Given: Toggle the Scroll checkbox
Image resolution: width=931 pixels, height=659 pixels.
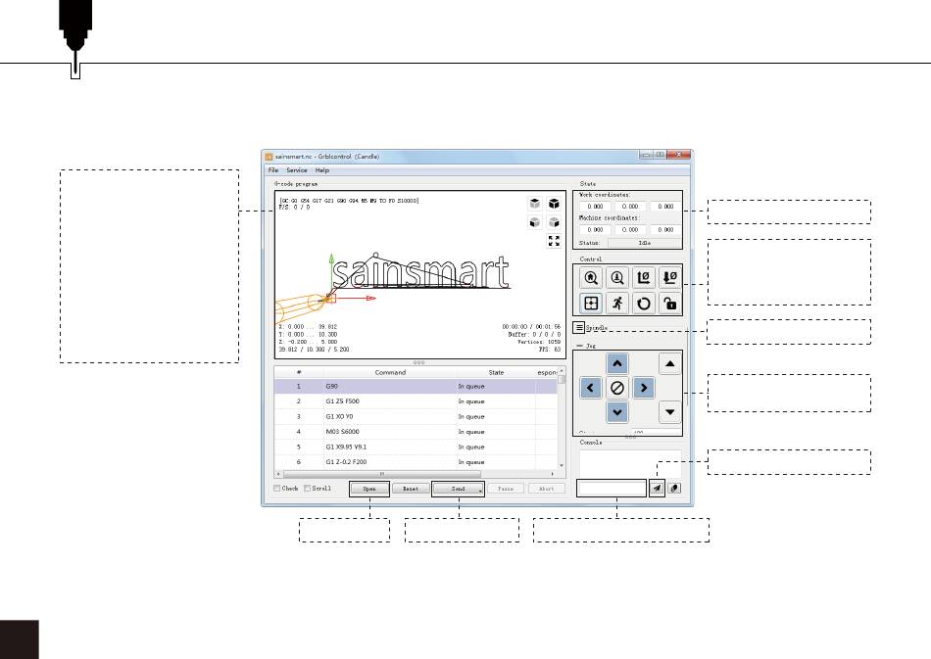Looking at the screenshot, I should point(307,488).
